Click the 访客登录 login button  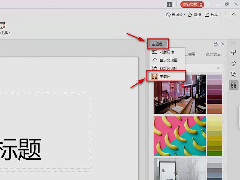[192, 4]
